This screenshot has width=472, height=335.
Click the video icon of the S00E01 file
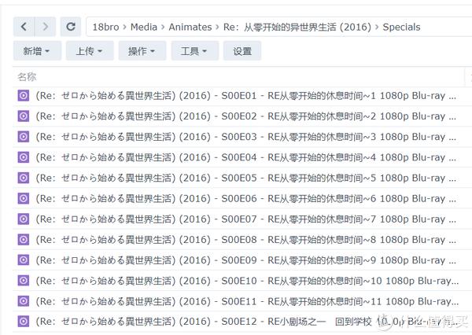click(23, 96)
